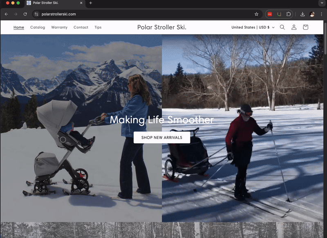Image resolution: width=327 pixels, height=238 pixels.
Task: Open the red extension icon in toolbar
Action: tap(270, 13)
